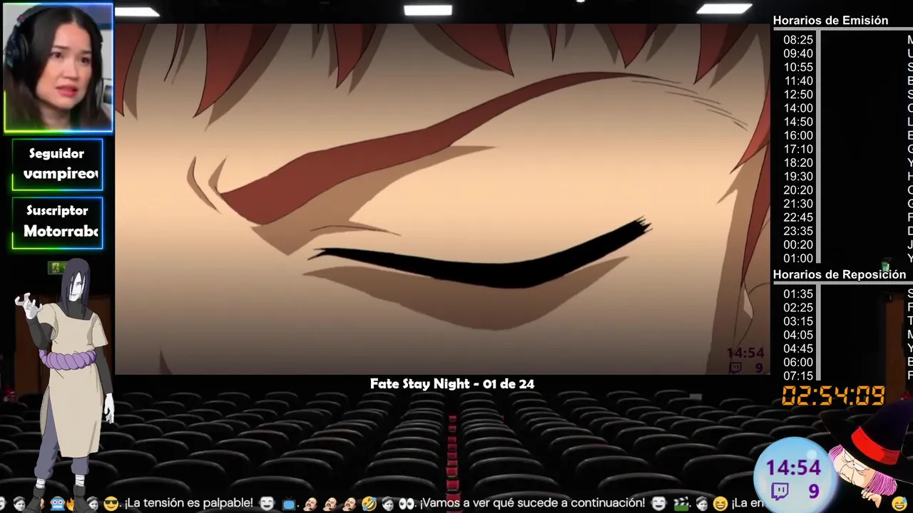Click the 07:15 rerun time

pyautogui.click(x=798, y=375)
